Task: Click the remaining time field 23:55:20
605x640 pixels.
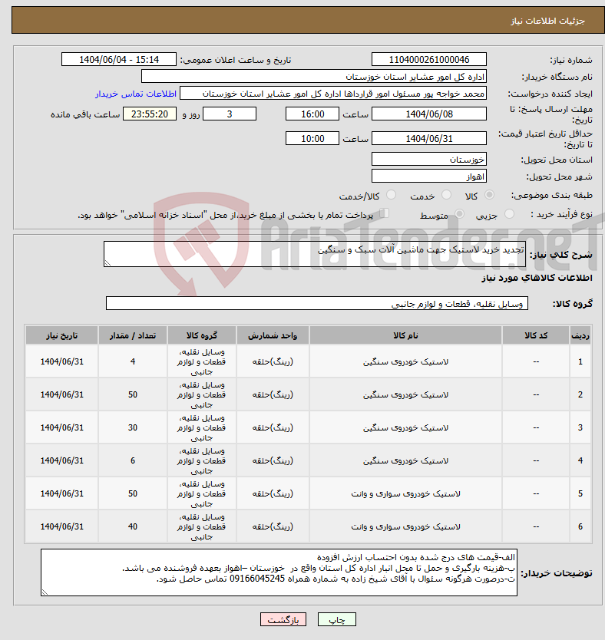Action: click(x=150, y=114)
